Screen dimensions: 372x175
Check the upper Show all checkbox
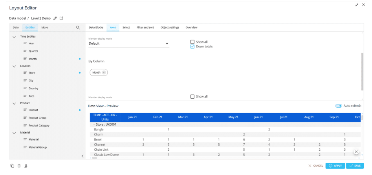click(x=192, y=42)
